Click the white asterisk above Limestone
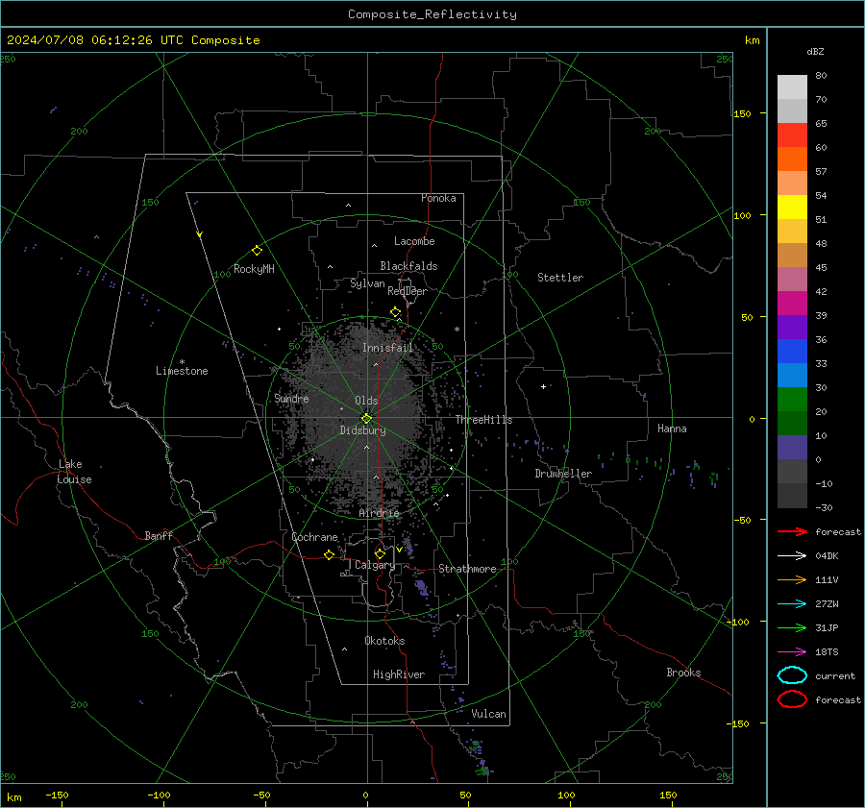 pos(182,362)
